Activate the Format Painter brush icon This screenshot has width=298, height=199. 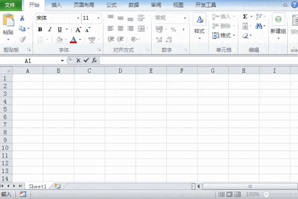coord(22,39)
